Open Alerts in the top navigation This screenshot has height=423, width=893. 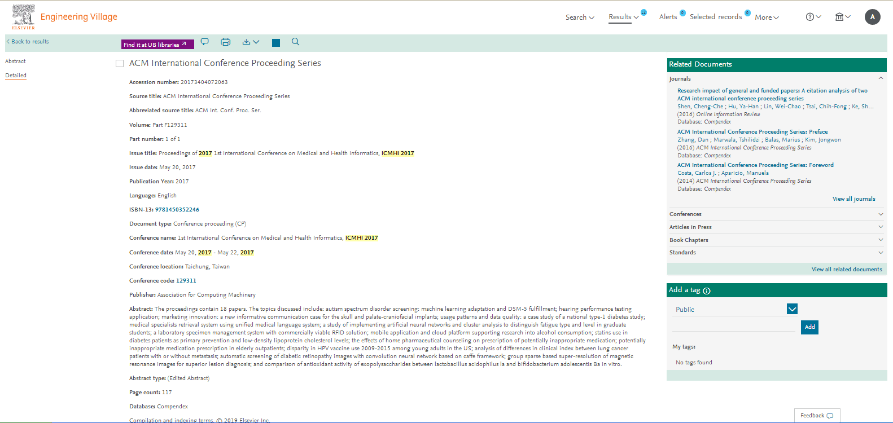pyautogui.click(x=668, y=17)
